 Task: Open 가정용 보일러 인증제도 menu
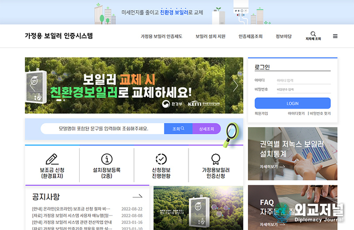161,37
